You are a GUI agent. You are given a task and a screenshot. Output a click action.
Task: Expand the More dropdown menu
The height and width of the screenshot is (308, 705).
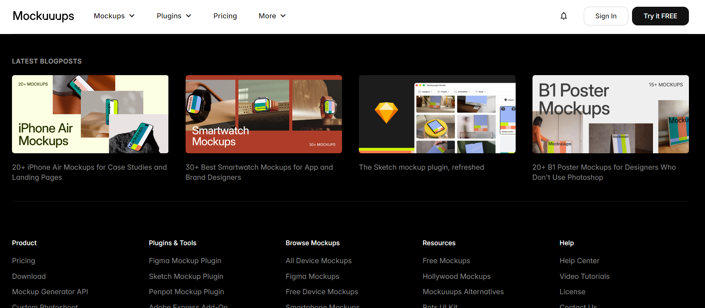272,16
